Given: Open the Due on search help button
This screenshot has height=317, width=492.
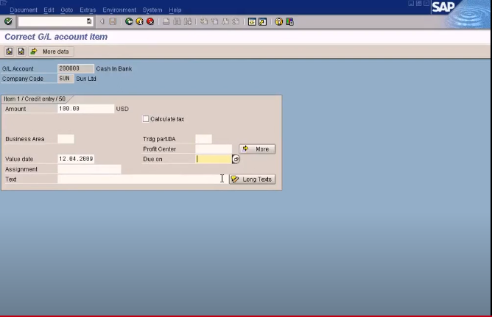Looking at the screenshot, I should tap(236, 159).
